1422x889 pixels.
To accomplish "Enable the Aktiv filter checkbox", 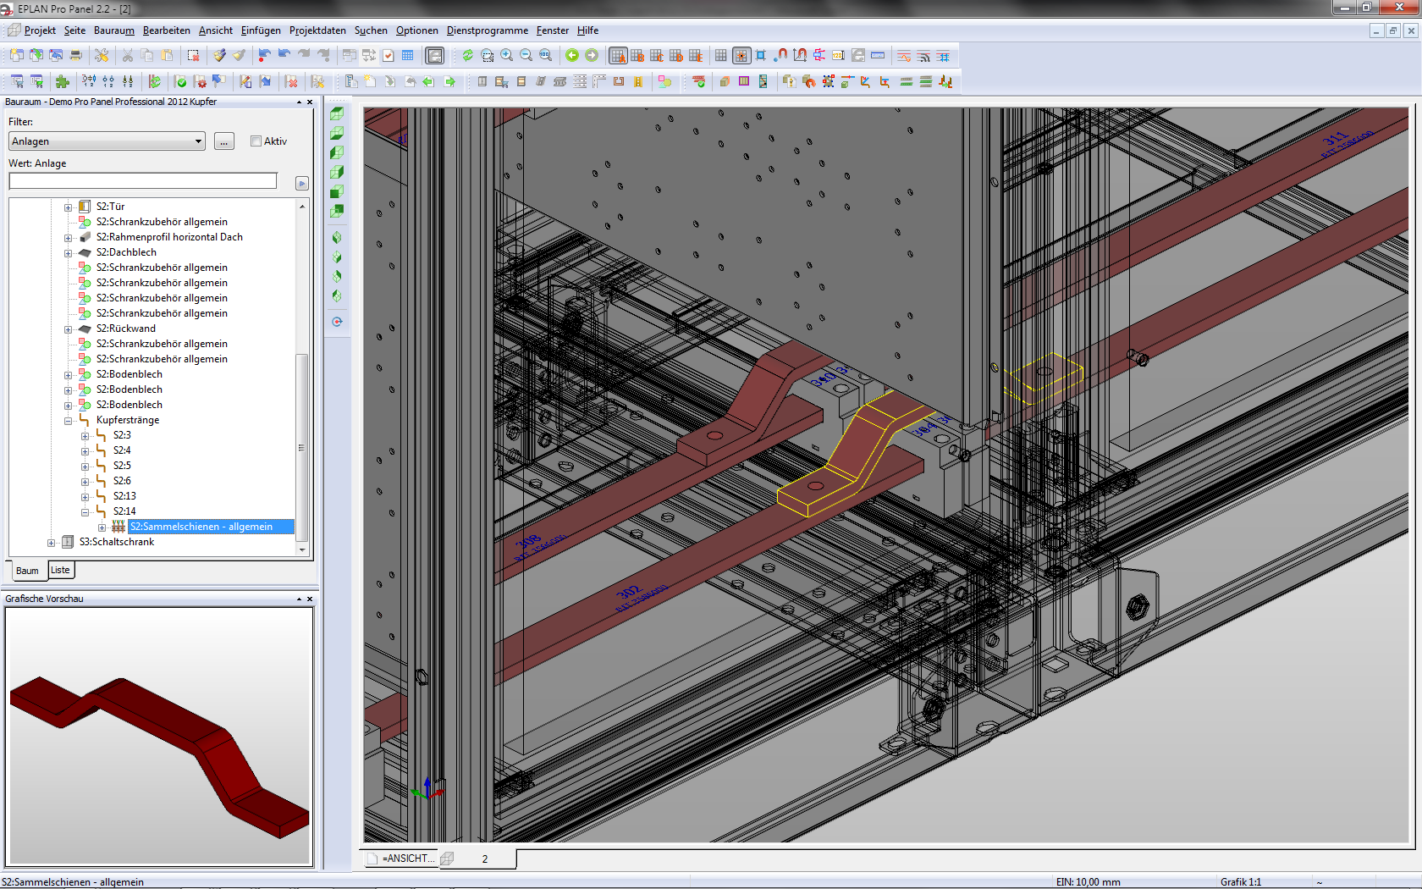I will click(256, 141).
